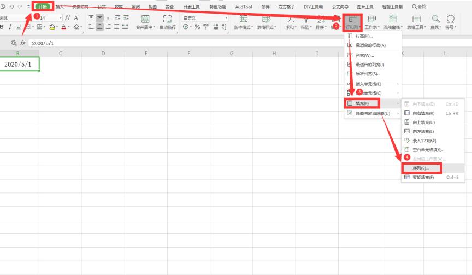Increase font size with the A+ icon
This screenshot has width=472, height=275.
click(68, 18)
